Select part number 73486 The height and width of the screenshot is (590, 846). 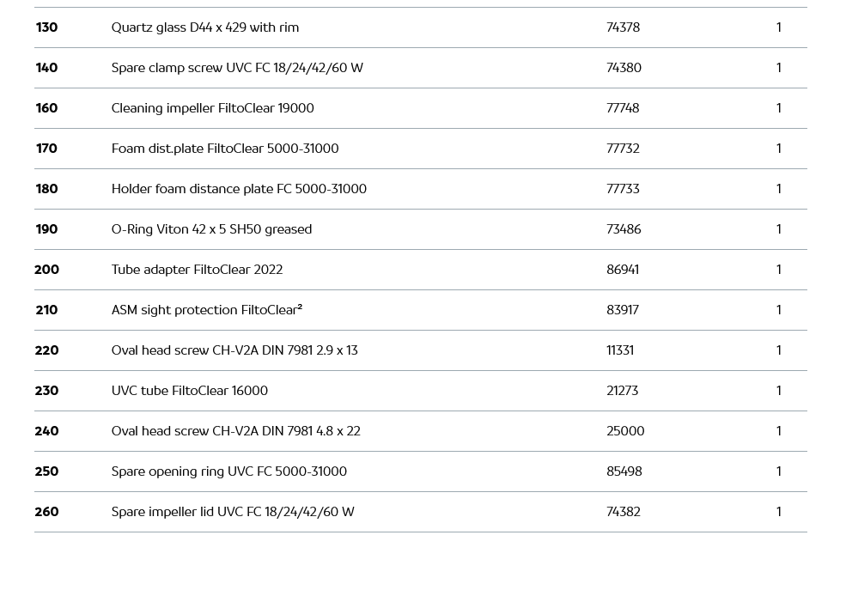624,229
